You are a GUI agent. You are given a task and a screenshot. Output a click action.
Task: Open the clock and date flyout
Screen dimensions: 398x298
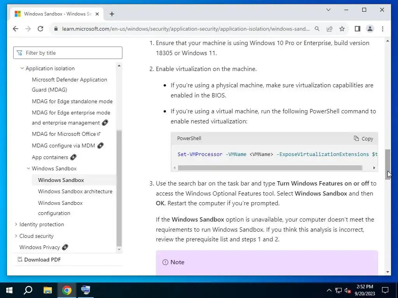[365, 290]
